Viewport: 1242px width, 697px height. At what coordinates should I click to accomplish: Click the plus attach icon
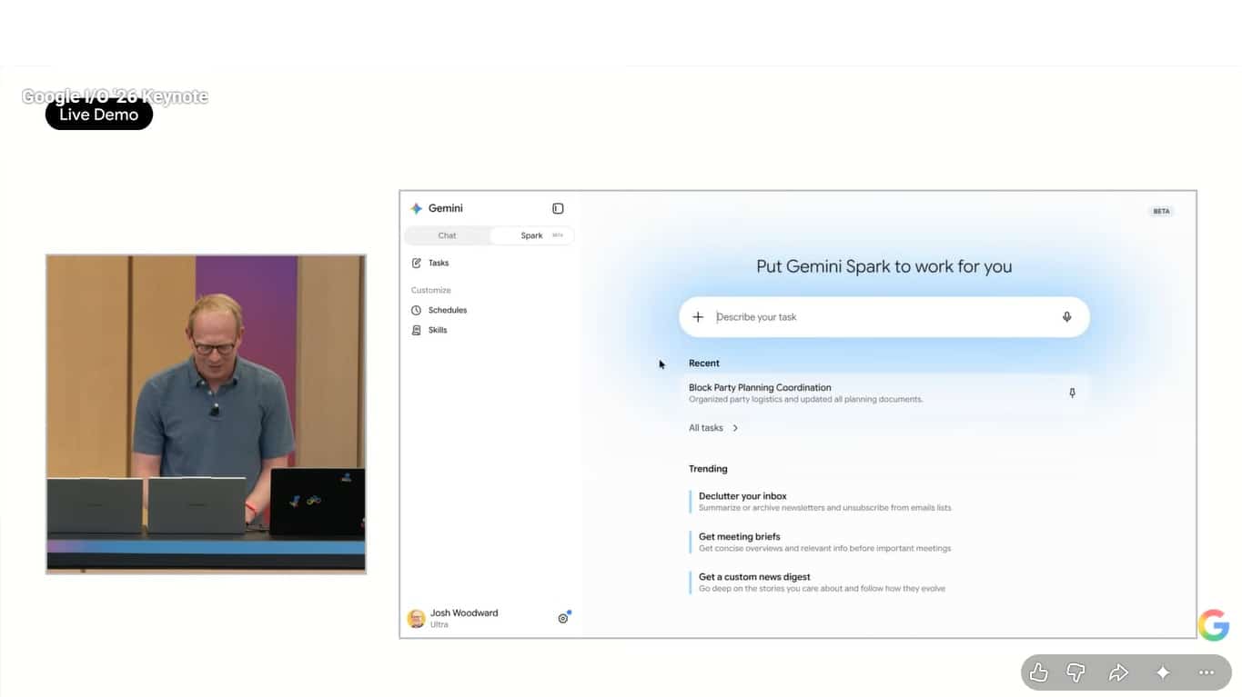click(x=698, y=317)
